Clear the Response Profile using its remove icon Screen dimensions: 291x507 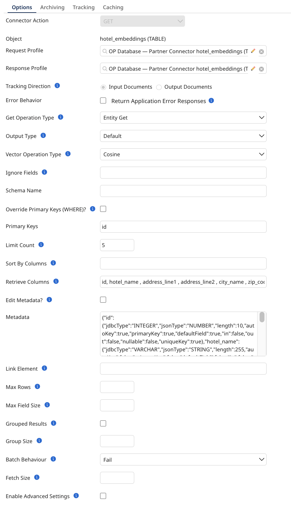pyautogui.click(x=261, y=69)
